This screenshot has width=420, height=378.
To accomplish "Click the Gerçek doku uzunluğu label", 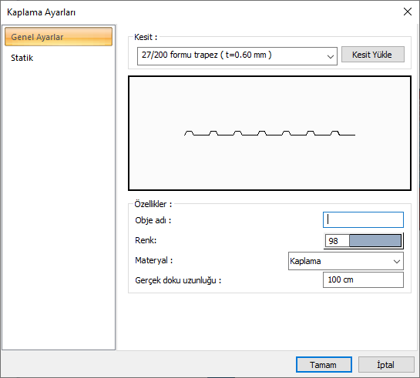I will point(178,280).
